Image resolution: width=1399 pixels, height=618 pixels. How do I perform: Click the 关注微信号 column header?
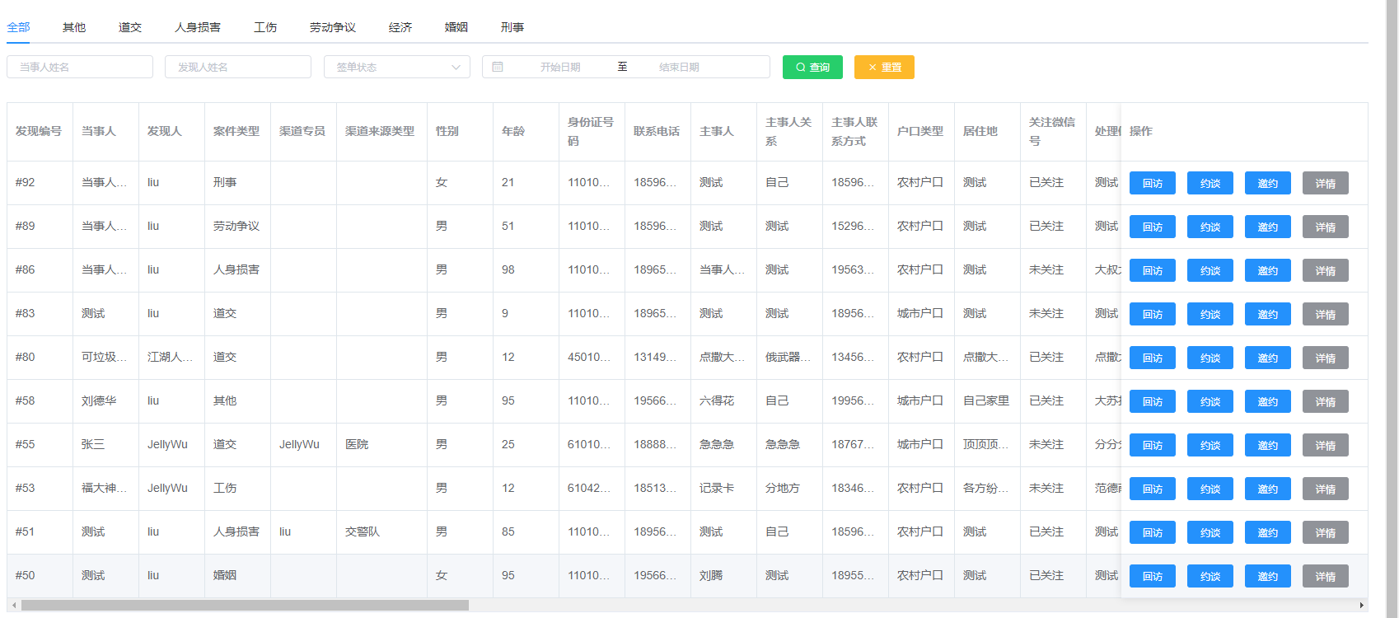click(x=1052, y=131)
